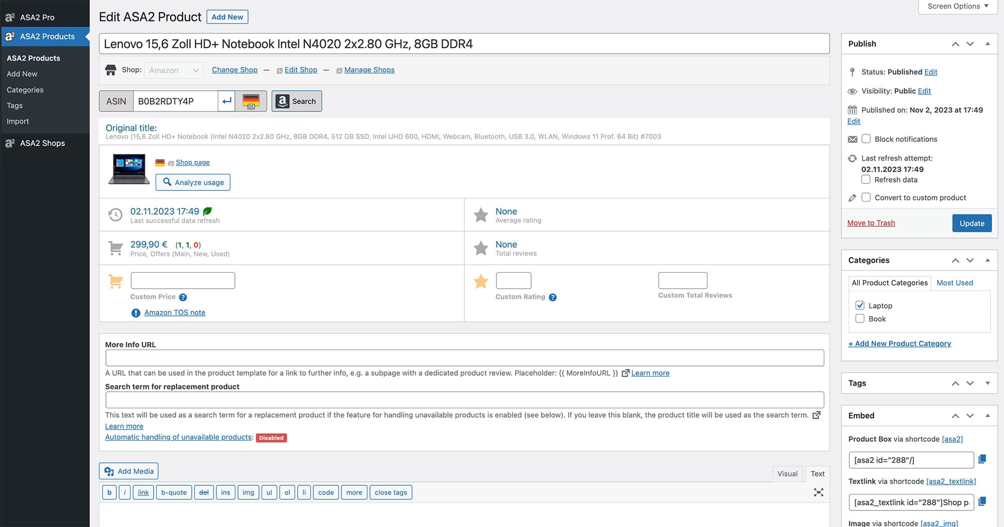This screenshot has width=1004, height=527.
Task: Uncheck the Laptop category checkbox
Action: [860, 305]
